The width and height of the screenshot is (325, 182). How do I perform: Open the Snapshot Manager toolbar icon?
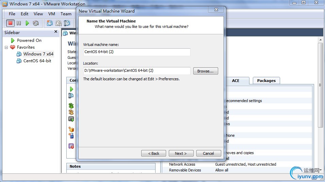click(x=67, y=23)
